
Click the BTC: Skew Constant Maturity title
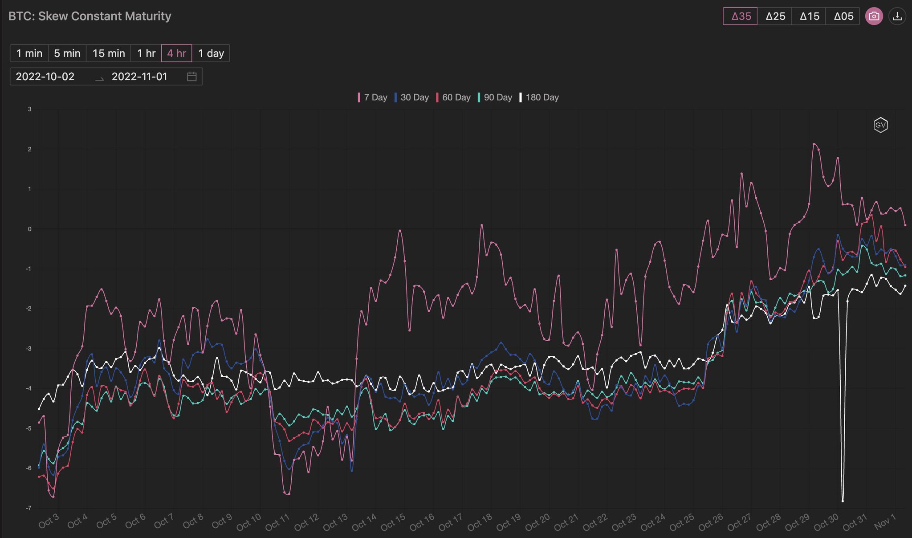[x=89, y=16]
